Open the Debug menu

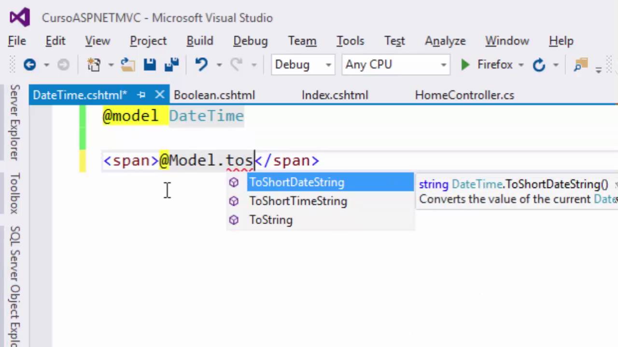click(250, 41)
